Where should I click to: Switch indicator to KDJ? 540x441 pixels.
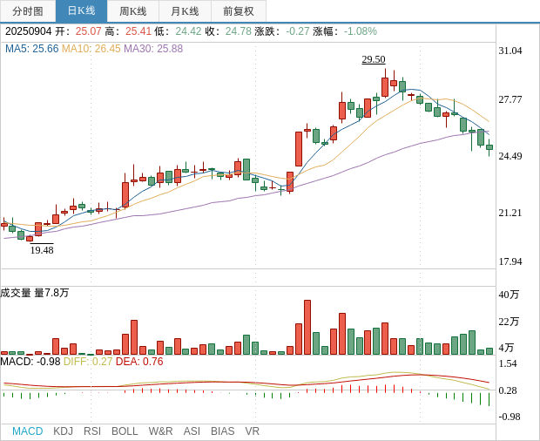click(63, 431)
